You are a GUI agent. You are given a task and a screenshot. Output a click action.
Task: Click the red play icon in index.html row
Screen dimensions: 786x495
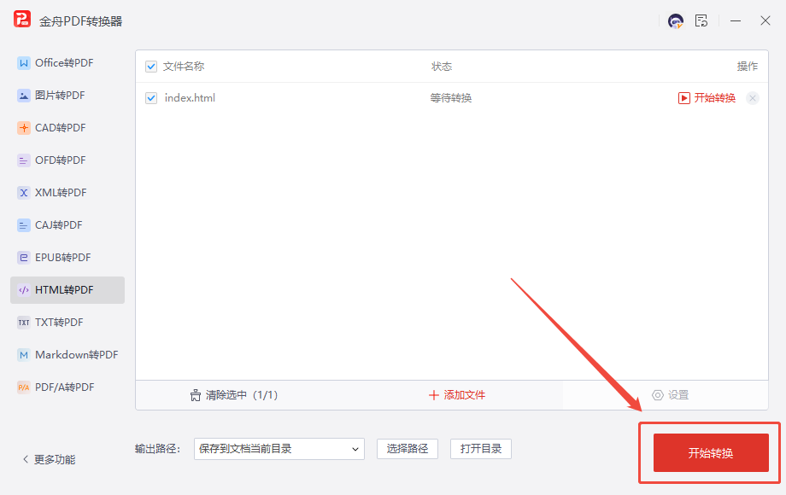click(x=683, y=98)
